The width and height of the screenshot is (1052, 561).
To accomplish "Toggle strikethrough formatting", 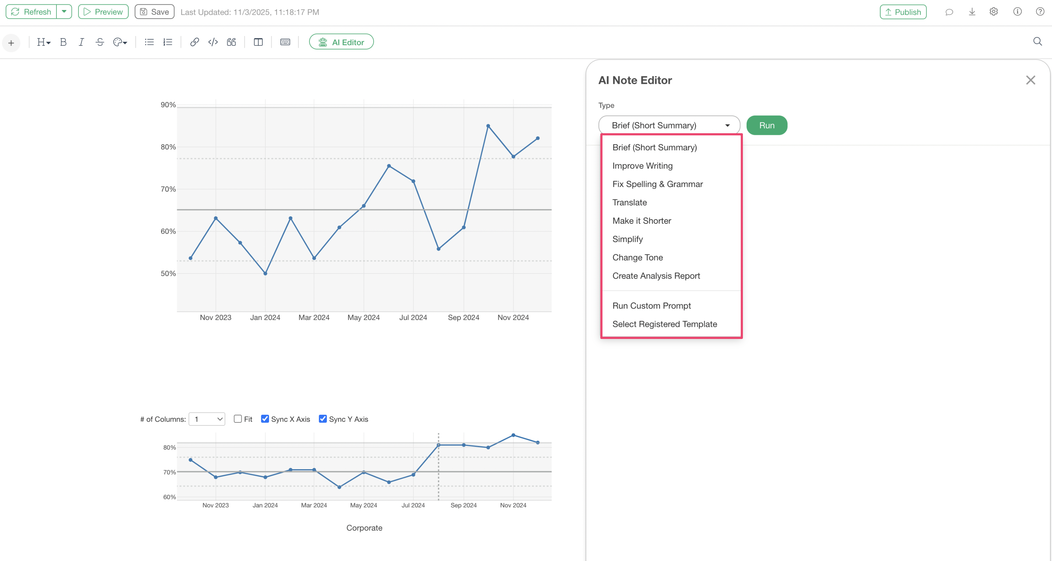I will point(100,42).
